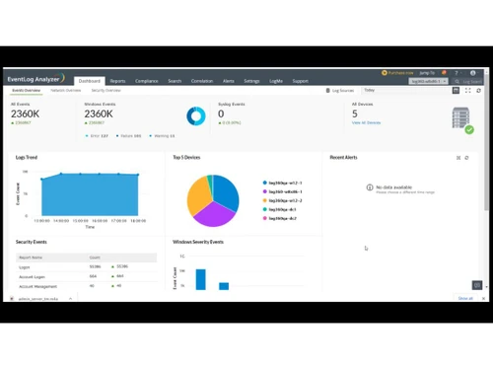Go to the Compliance tab
This screenshot has width=493, height=370.
pyautogui.click(x=147, y=81)
